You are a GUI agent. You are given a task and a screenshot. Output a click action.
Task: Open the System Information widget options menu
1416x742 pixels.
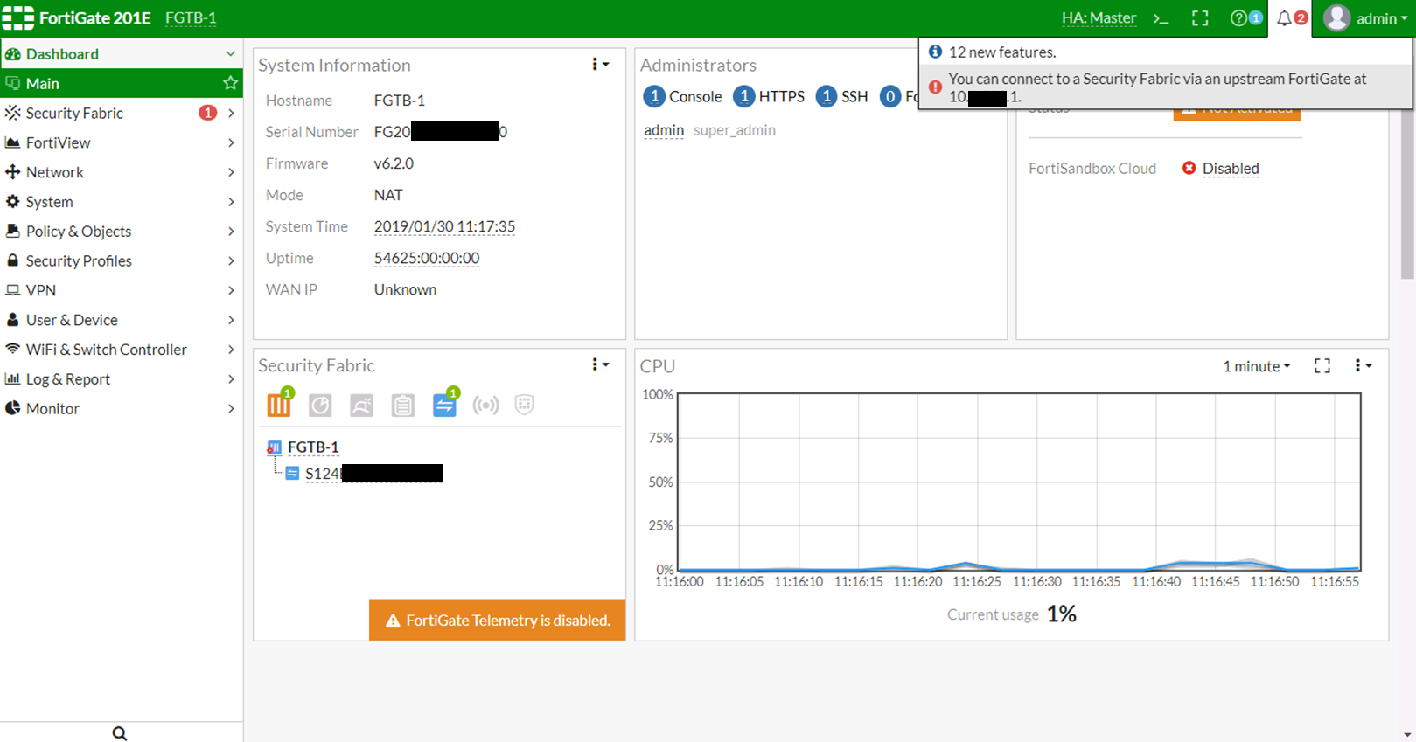pyautogui.click(x=600, y=65)
